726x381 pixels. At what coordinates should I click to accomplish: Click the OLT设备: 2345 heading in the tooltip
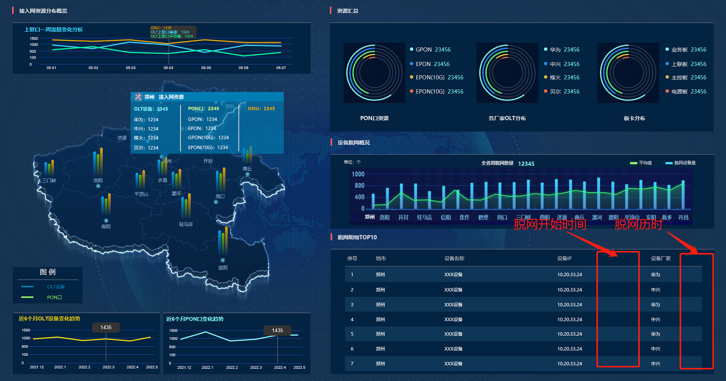pos(151,109)
